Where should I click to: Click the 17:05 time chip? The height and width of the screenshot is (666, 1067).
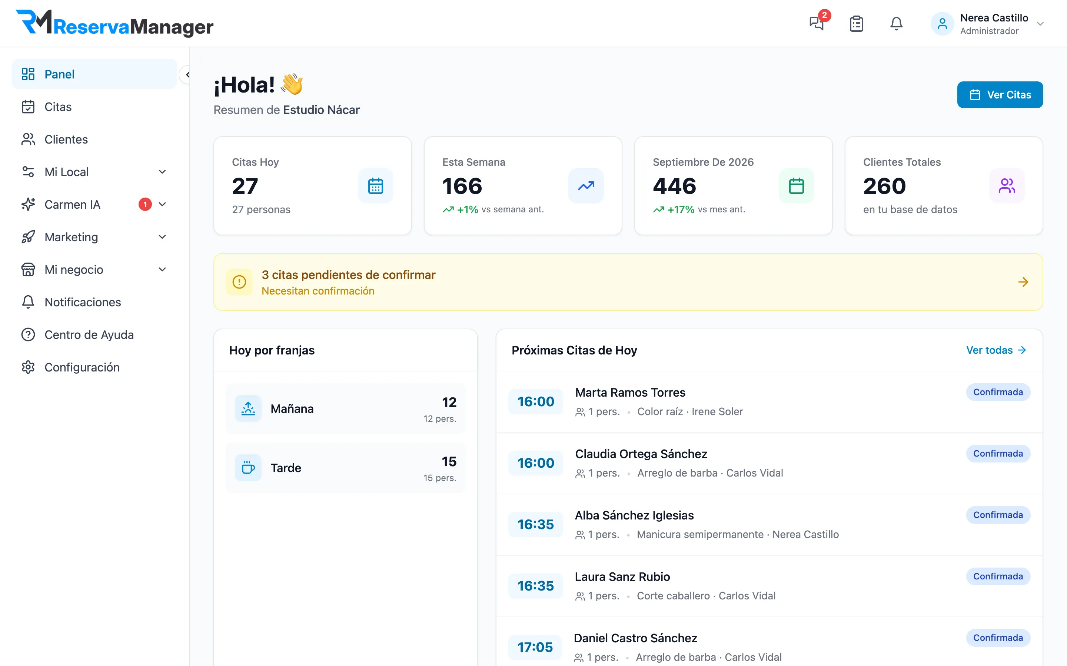point(535,647)
